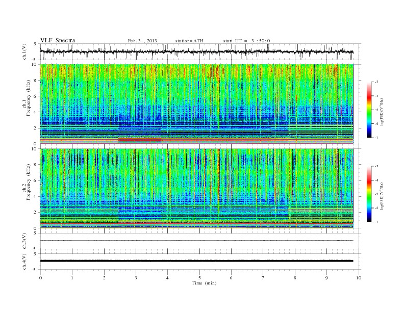Click the ch.1 voltage waveform trace
The height and width of the screenshot is (312, 404).
(197, 51)
